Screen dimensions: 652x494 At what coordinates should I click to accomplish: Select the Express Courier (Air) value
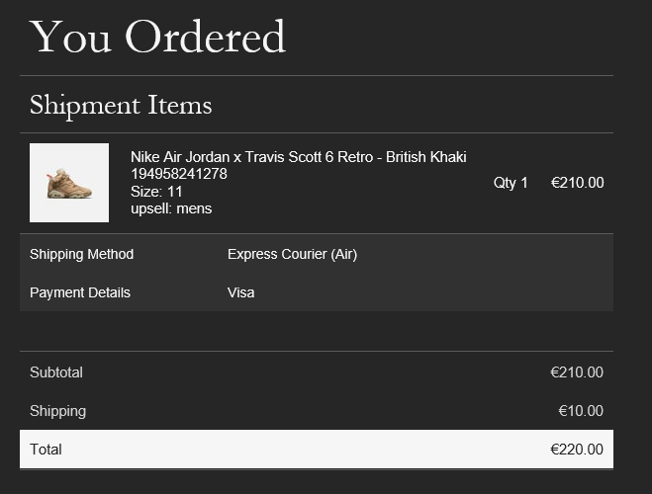[292, 254]
